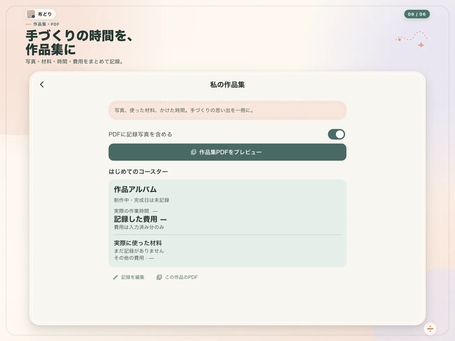Click 作品集PDFをプレビュー button
The image size is (455, 341).
[227, 152]
